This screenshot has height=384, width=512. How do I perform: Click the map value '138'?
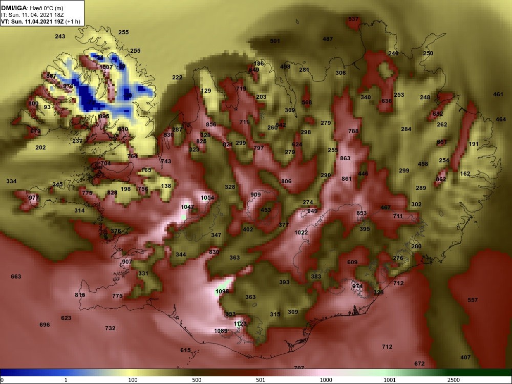coord(166,186)
